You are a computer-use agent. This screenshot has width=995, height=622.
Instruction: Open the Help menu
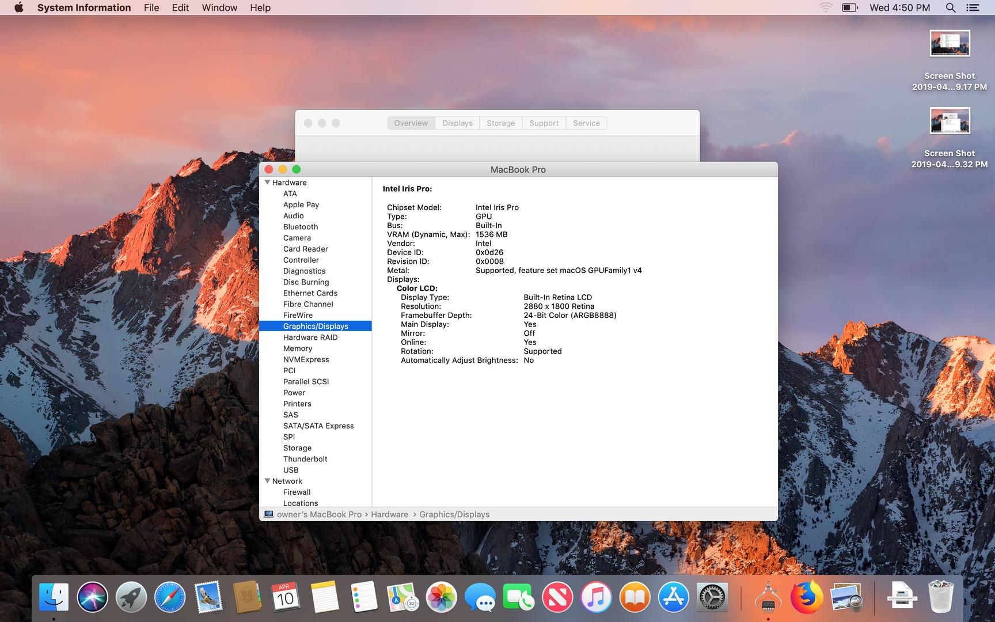pos(260,7)
